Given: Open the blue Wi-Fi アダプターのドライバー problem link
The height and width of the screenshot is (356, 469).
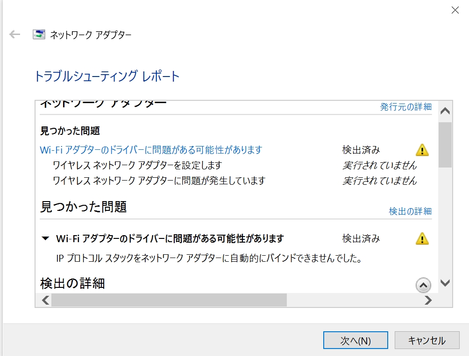Looking at the screenshot, I should coord(151,150).
